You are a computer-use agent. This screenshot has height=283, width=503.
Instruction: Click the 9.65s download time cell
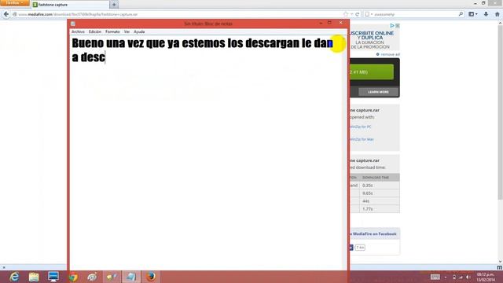380,193
